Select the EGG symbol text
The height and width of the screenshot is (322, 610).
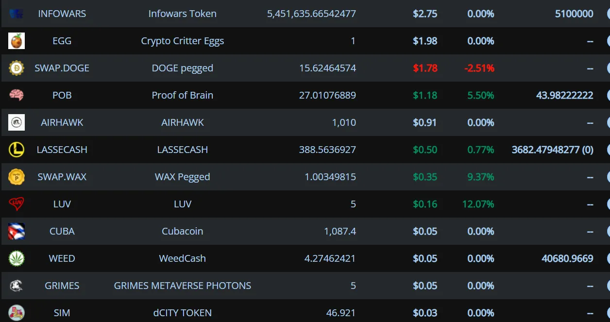(x=62, y=41)
